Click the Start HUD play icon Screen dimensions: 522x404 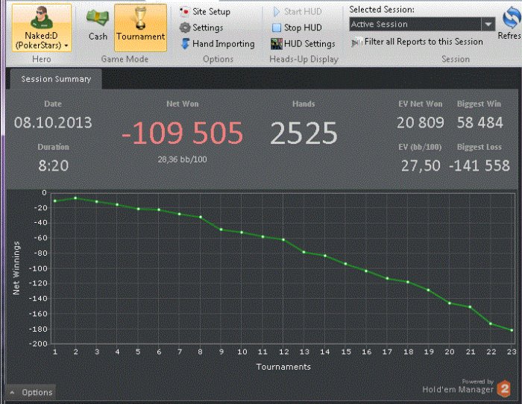277,12
